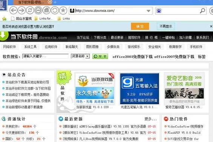Open notice 本站诚征下载带宽、服务器赞助
Image resolution: width=213 pixels, height=142 pixels.
click(27, 94)
